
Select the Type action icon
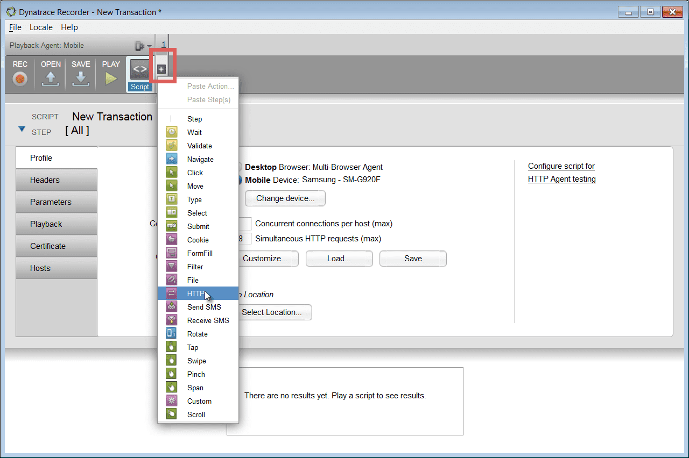coord(171,199)
